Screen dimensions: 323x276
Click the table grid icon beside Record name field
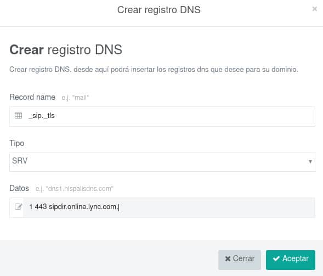[18, 116]
